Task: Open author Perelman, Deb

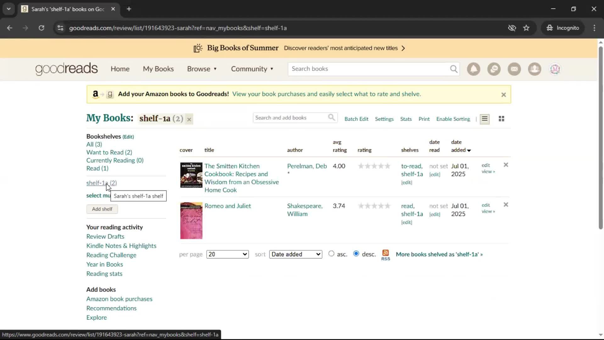Action: click(307, 166)
